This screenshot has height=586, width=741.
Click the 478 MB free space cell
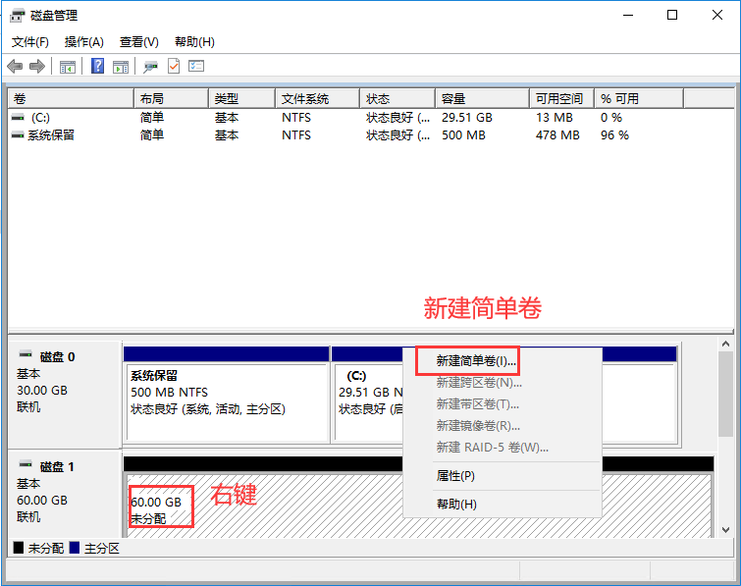click(557, 135)
